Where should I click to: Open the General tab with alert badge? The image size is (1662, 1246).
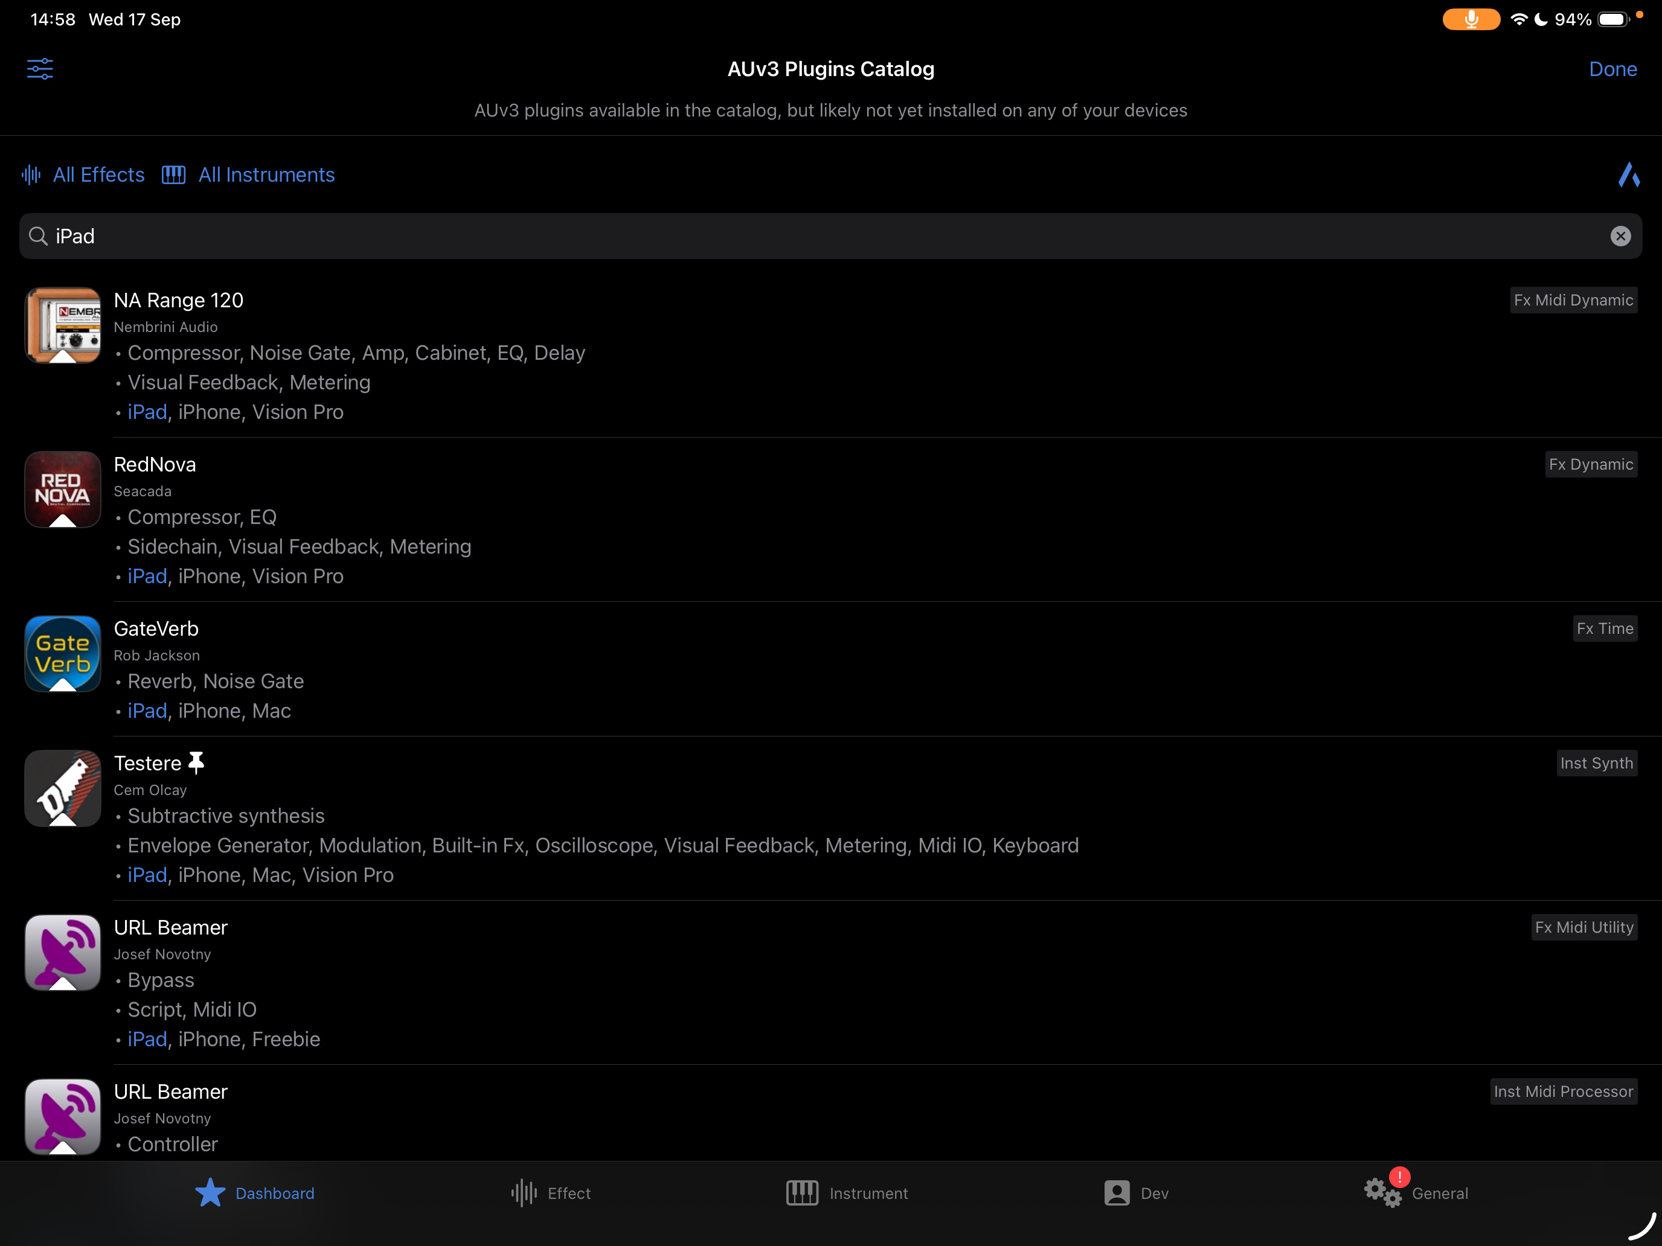click(1416, 1193)
